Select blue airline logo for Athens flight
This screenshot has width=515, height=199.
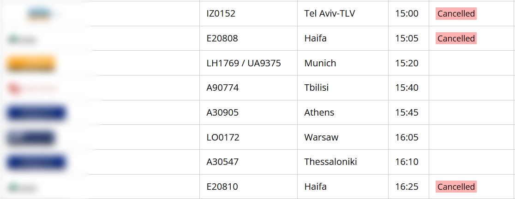click(36, 113)
